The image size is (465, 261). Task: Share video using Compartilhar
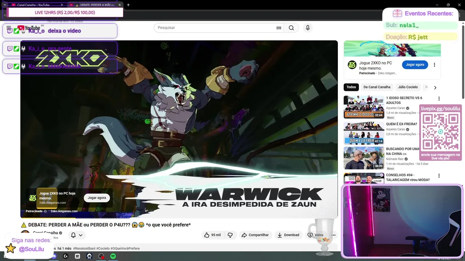(x=255, y=235)
